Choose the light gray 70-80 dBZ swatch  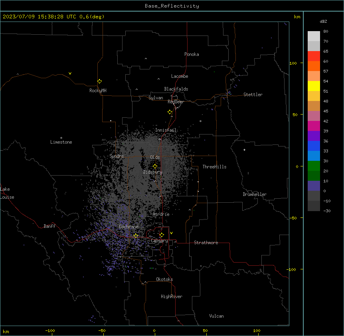[x=314, y=36]
